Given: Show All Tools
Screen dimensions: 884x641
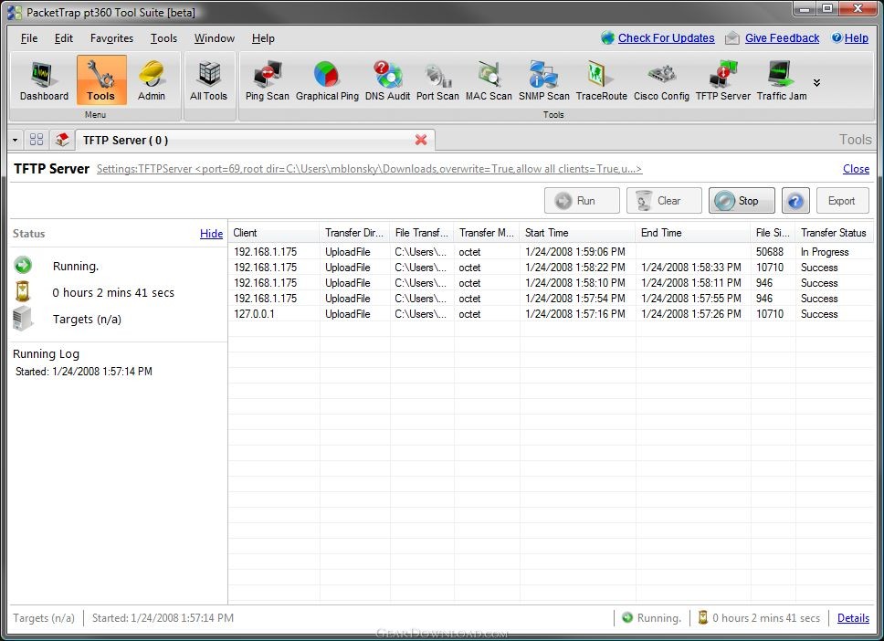Looking at the screenshot, I should click(x=208, y=80).
